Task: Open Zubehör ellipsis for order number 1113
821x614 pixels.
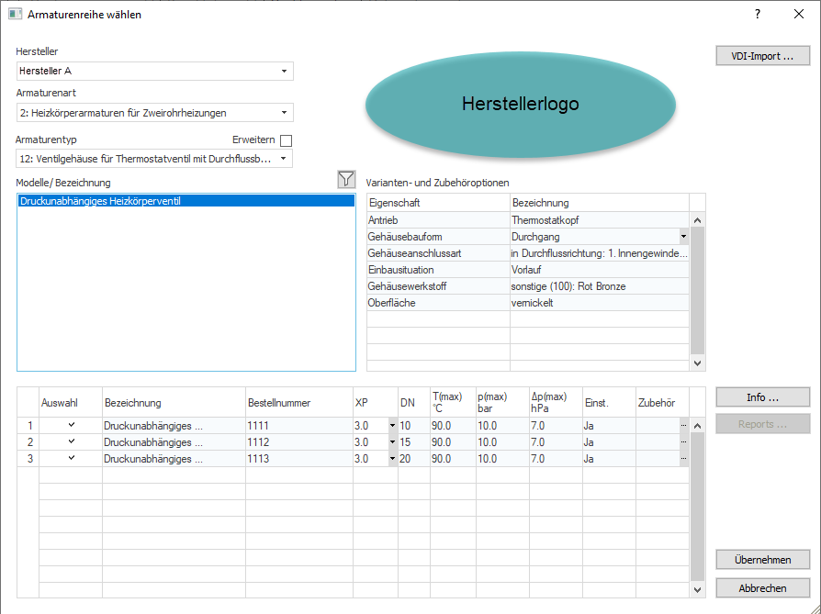Action: pos(683,459)
